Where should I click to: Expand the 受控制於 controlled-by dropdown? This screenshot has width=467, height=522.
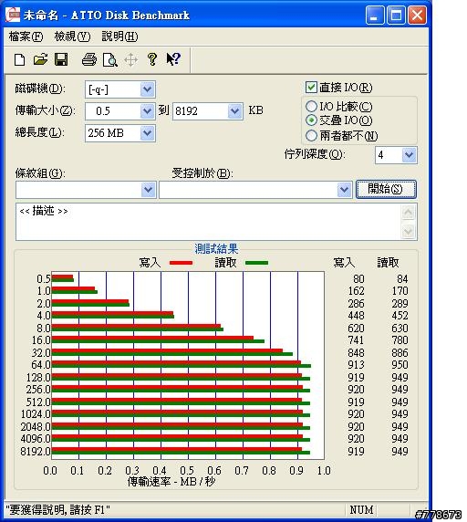click(x=344, y=190)
